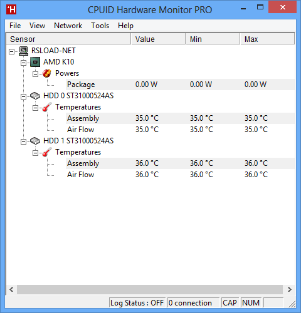Click the scroll right arrow
The width and height of the screenshot is (301, 313).
(x=290, y=290)
